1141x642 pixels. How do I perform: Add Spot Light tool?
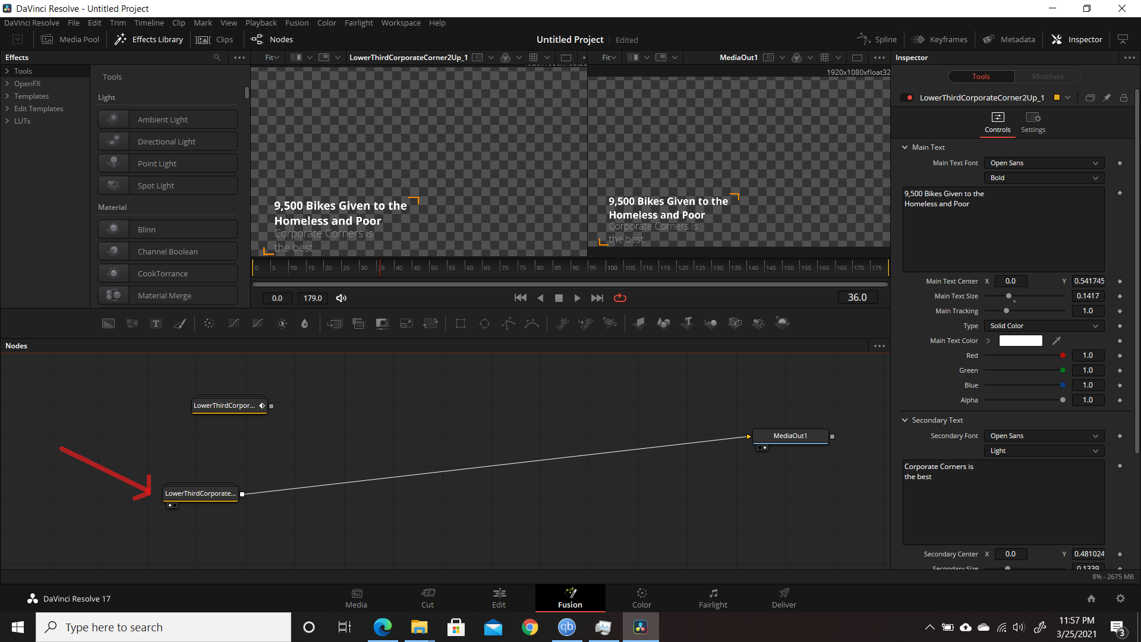click(168, 185)
